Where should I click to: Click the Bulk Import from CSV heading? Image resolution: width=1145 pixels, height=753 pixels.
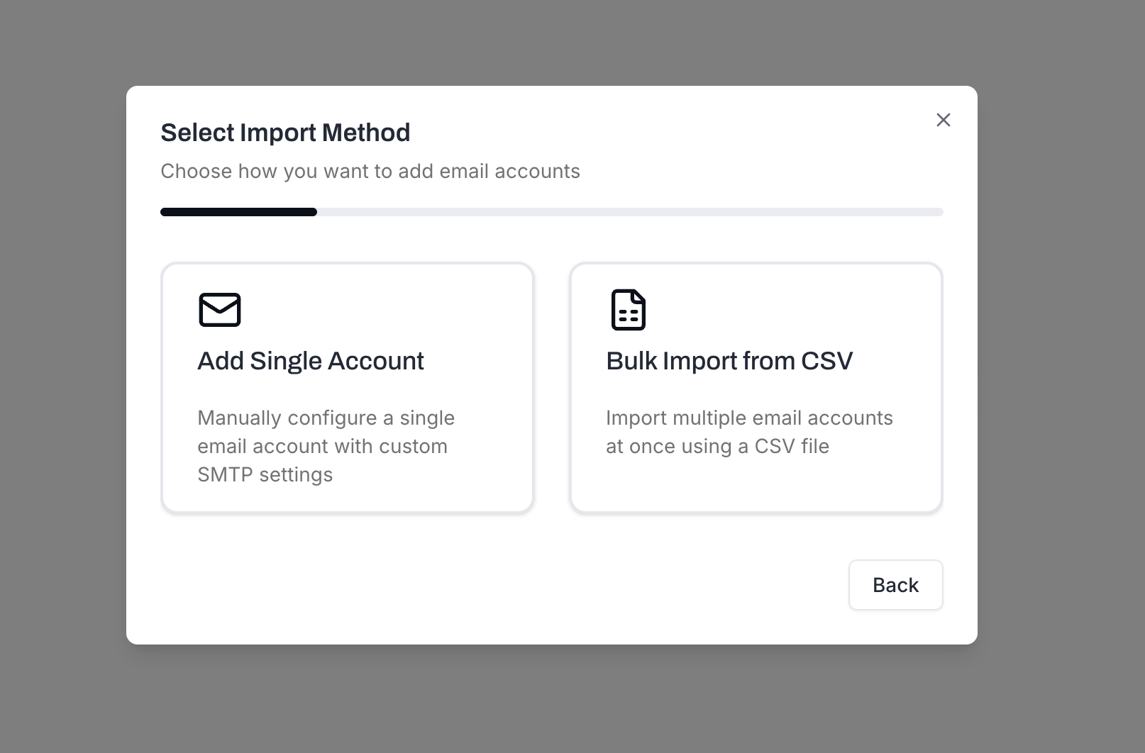pyautogui.click(x=729, y=361)
